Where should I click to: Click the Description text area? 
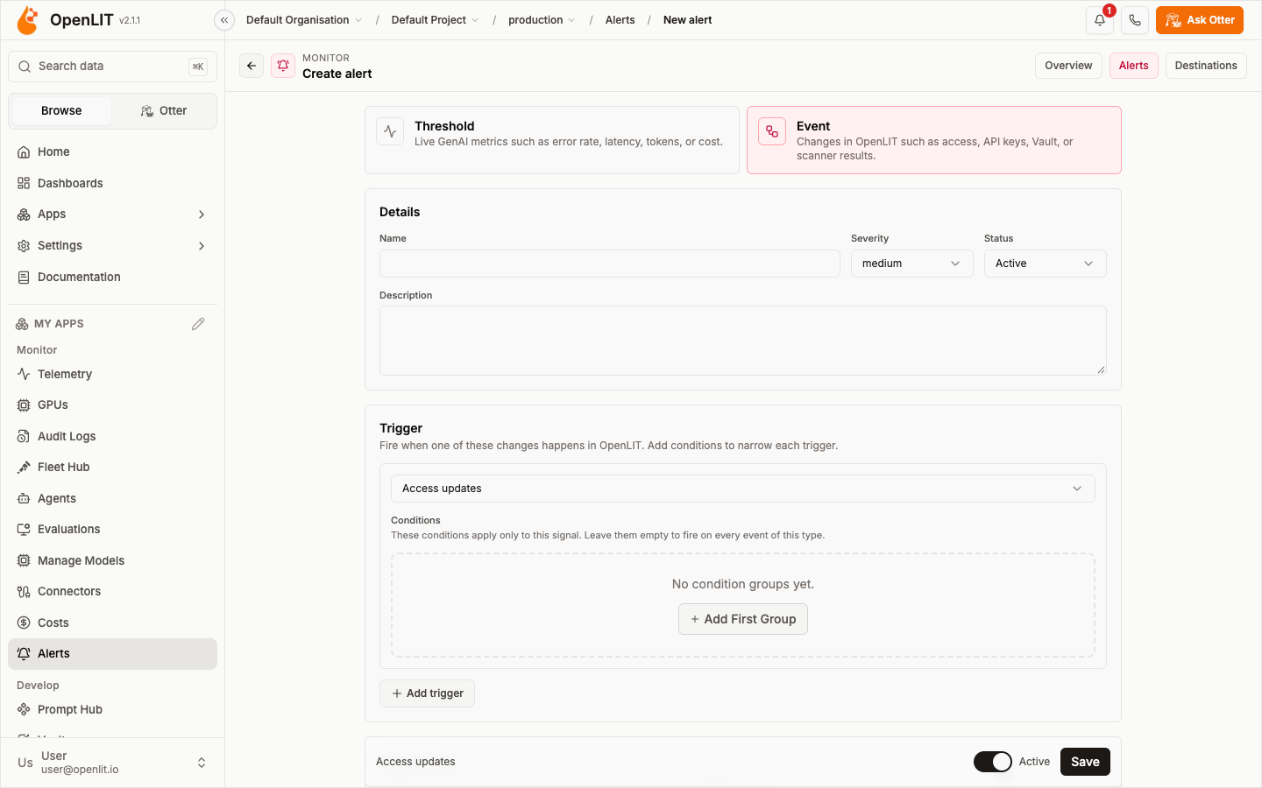coord(743,341)
